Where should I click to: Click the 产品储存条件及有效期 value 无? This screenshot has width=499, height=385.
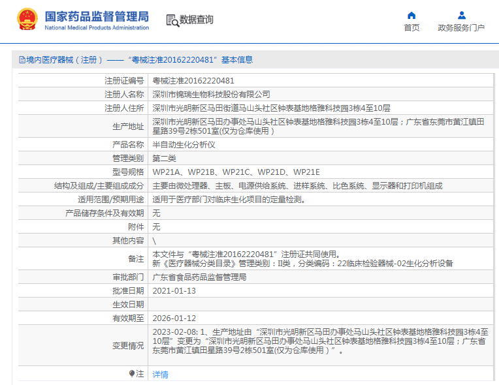[x=156, y=213]
